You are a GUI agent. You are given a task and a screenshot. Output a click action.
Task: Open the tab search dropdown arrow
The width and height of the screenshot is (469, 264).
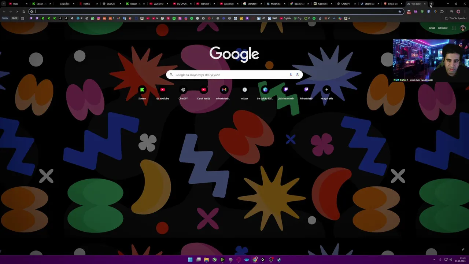[x=3, y=4]
